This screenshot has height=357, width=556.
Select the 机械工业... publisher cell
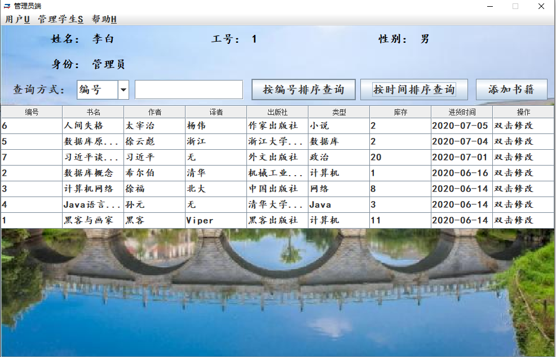coord(277,173)
